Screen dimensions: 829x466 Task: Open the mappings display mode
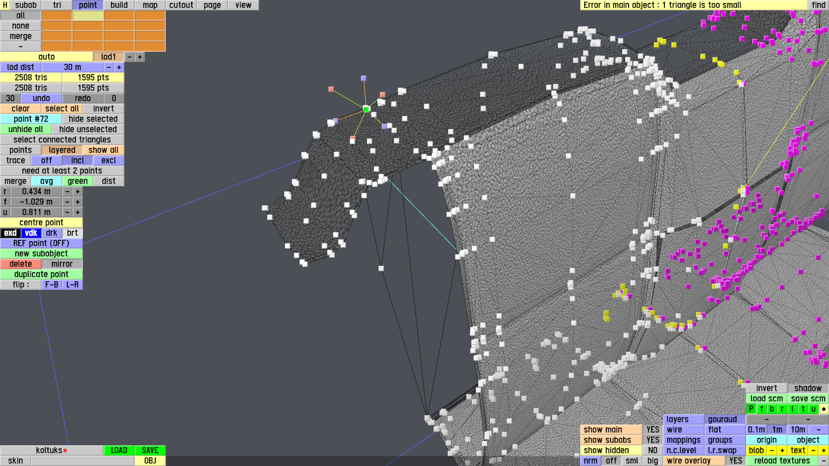[683, 440]
